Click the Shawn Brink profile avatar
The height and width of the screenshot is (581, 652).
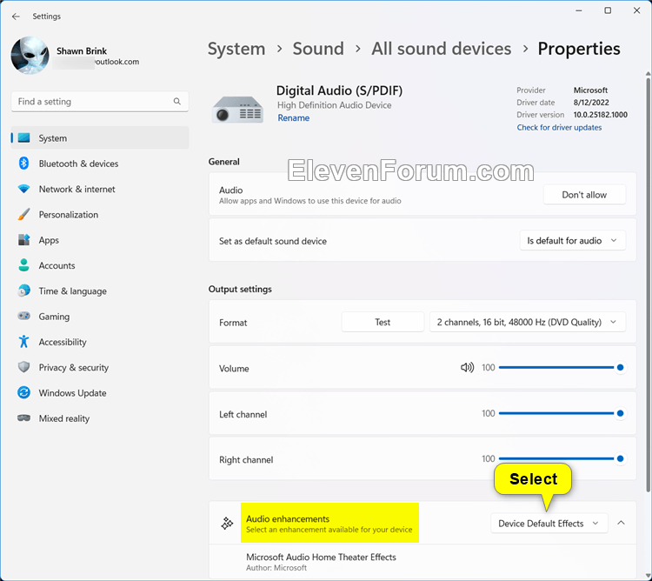[x=30, y=56]
